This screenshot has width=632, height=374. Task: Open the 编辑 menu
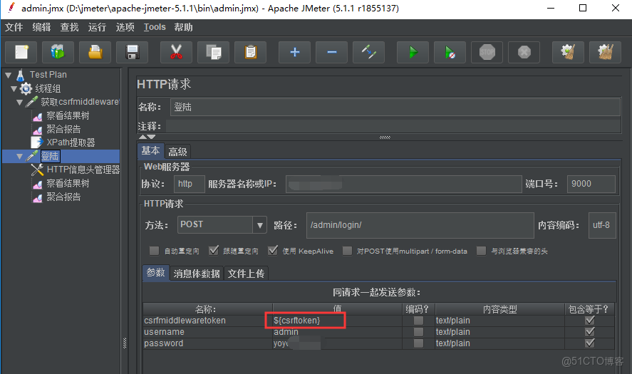[41, 27]
